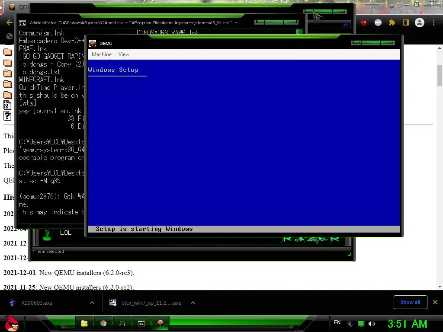
Task: Click the page scrollbar down arrow
Action: tap(440, 287)
